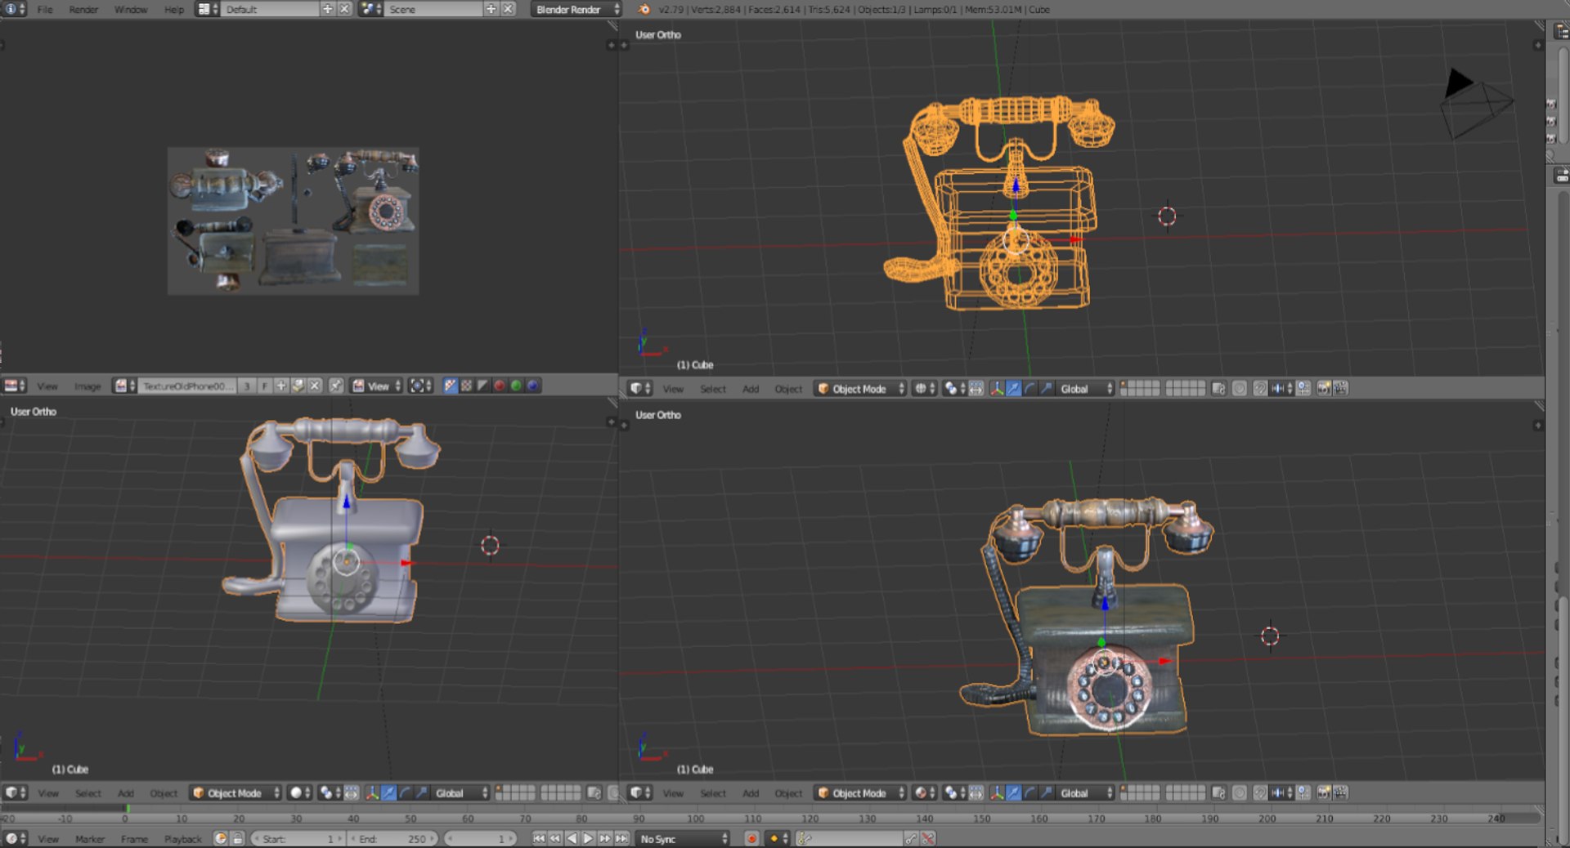Jump to the first frame in the timeline
This screenshot has height=848, width=1570.
pos(539,839)
